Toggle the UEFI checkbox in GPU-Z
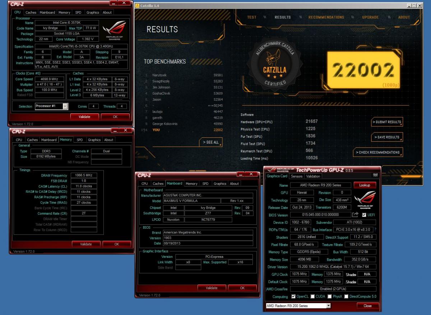Viewport: 431px width, 315px height. coord(364,215)
